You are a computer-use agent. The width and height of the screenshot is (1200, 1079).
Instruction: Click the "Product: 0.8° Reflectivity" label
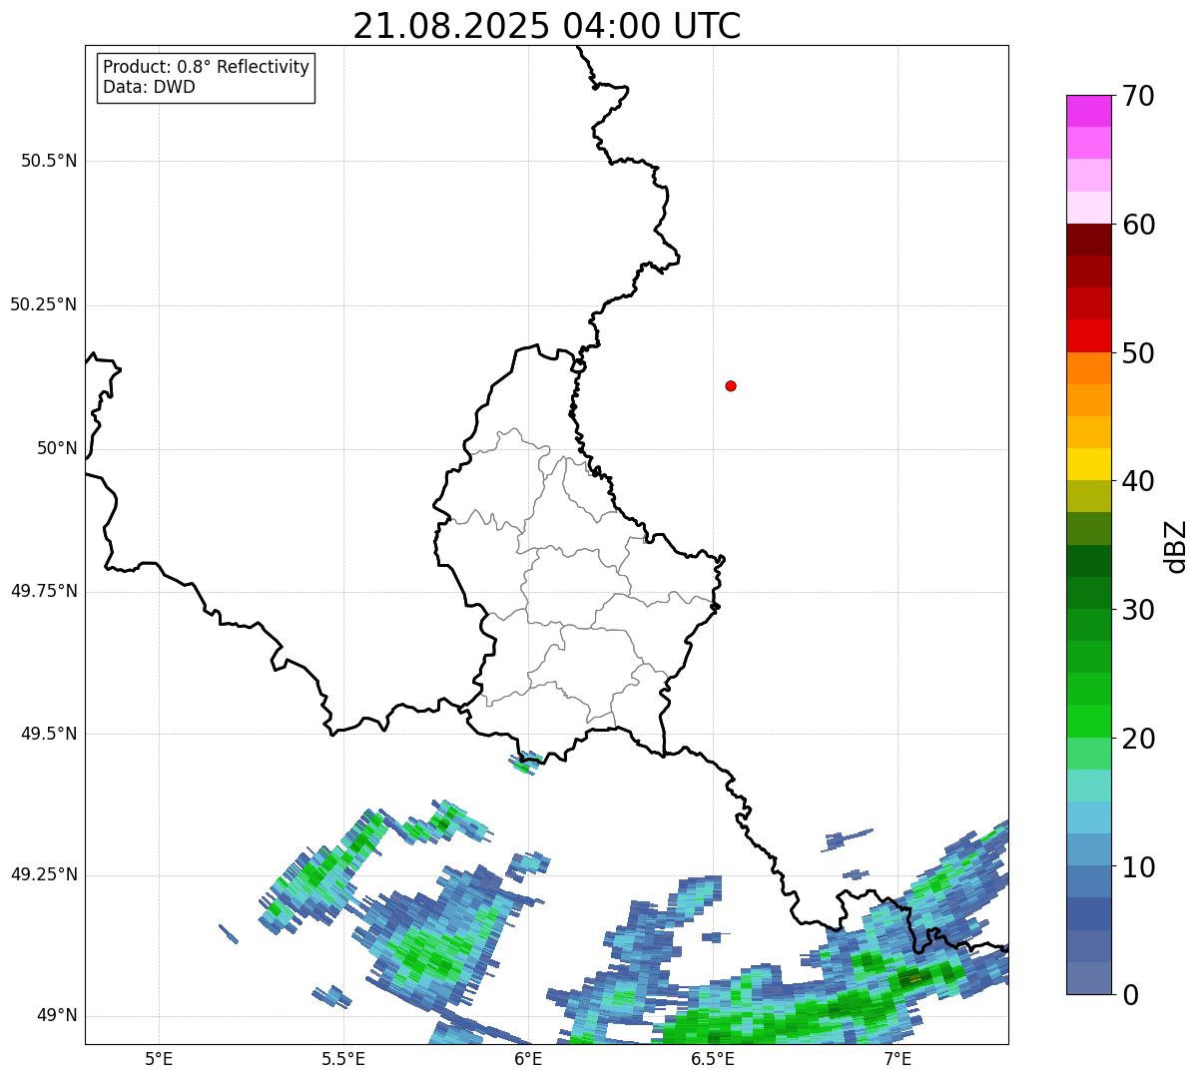(206, 67)
